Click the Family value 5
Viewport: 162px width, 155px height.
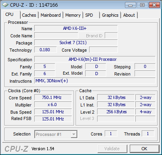pyautogui.click(x=45, y=66)
